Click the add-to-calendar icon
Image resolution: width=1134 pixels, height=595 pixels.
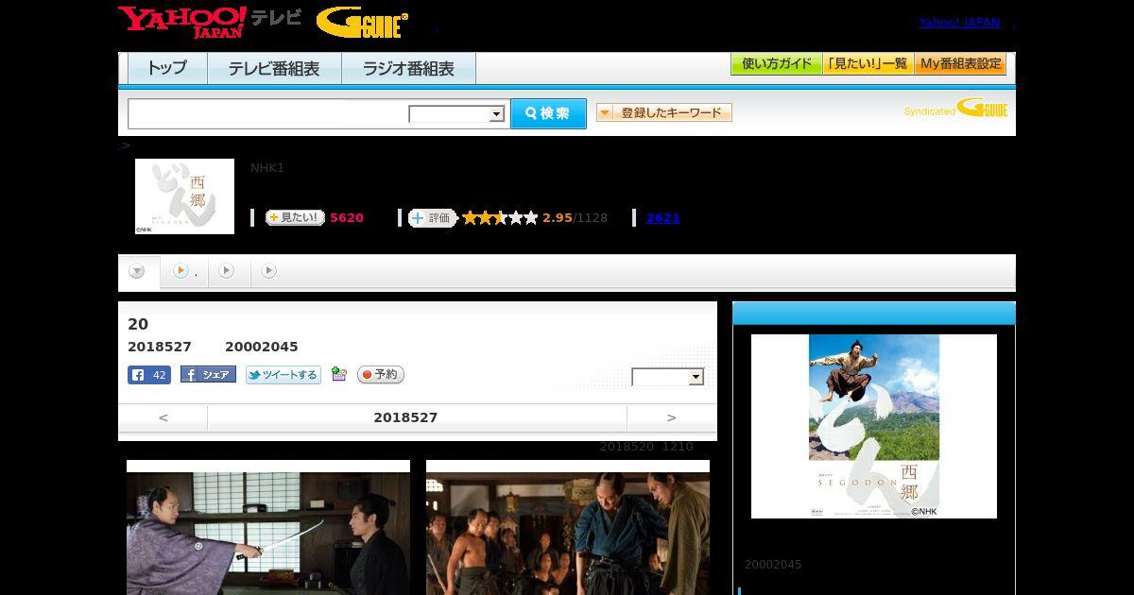(x=339, y=375)
